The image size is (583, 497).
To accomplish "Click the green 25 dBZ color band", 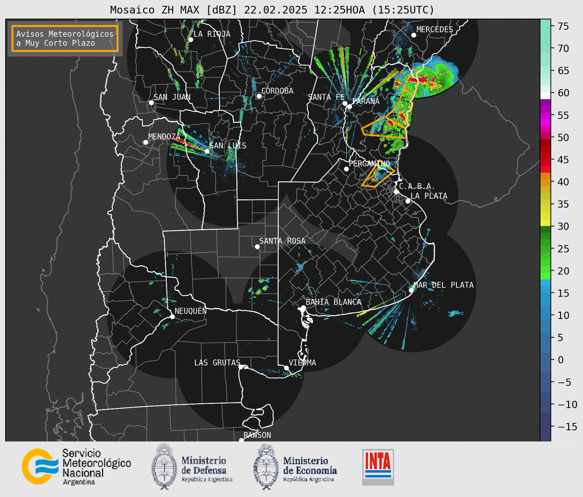I will (x=545, y=248).
